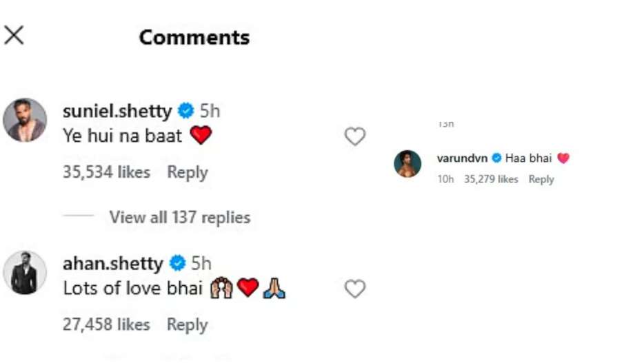624x363 pixels.
Task: Click varundvn's verified badge
Action: tap(496, 158)
